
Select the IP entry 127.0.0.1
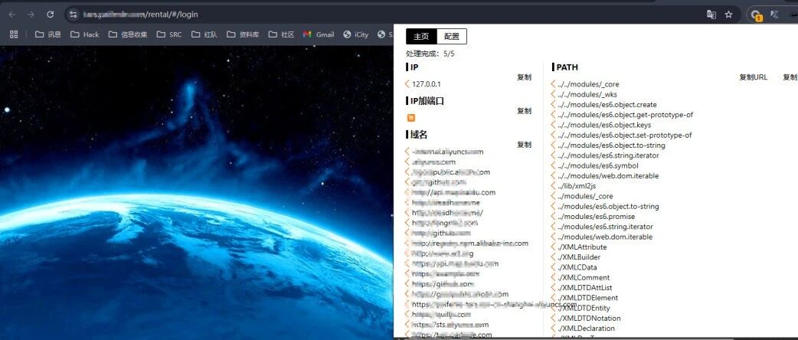pyautogui.click(x=427, y=84)
